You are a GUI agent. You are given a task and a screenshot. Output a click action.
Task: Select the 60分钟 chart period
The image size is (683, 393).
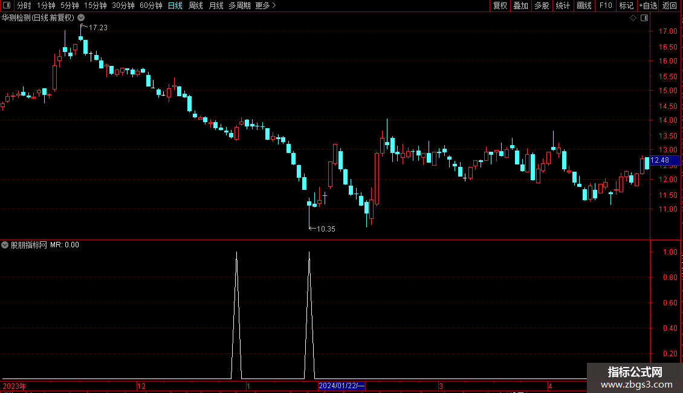(151, 5)
